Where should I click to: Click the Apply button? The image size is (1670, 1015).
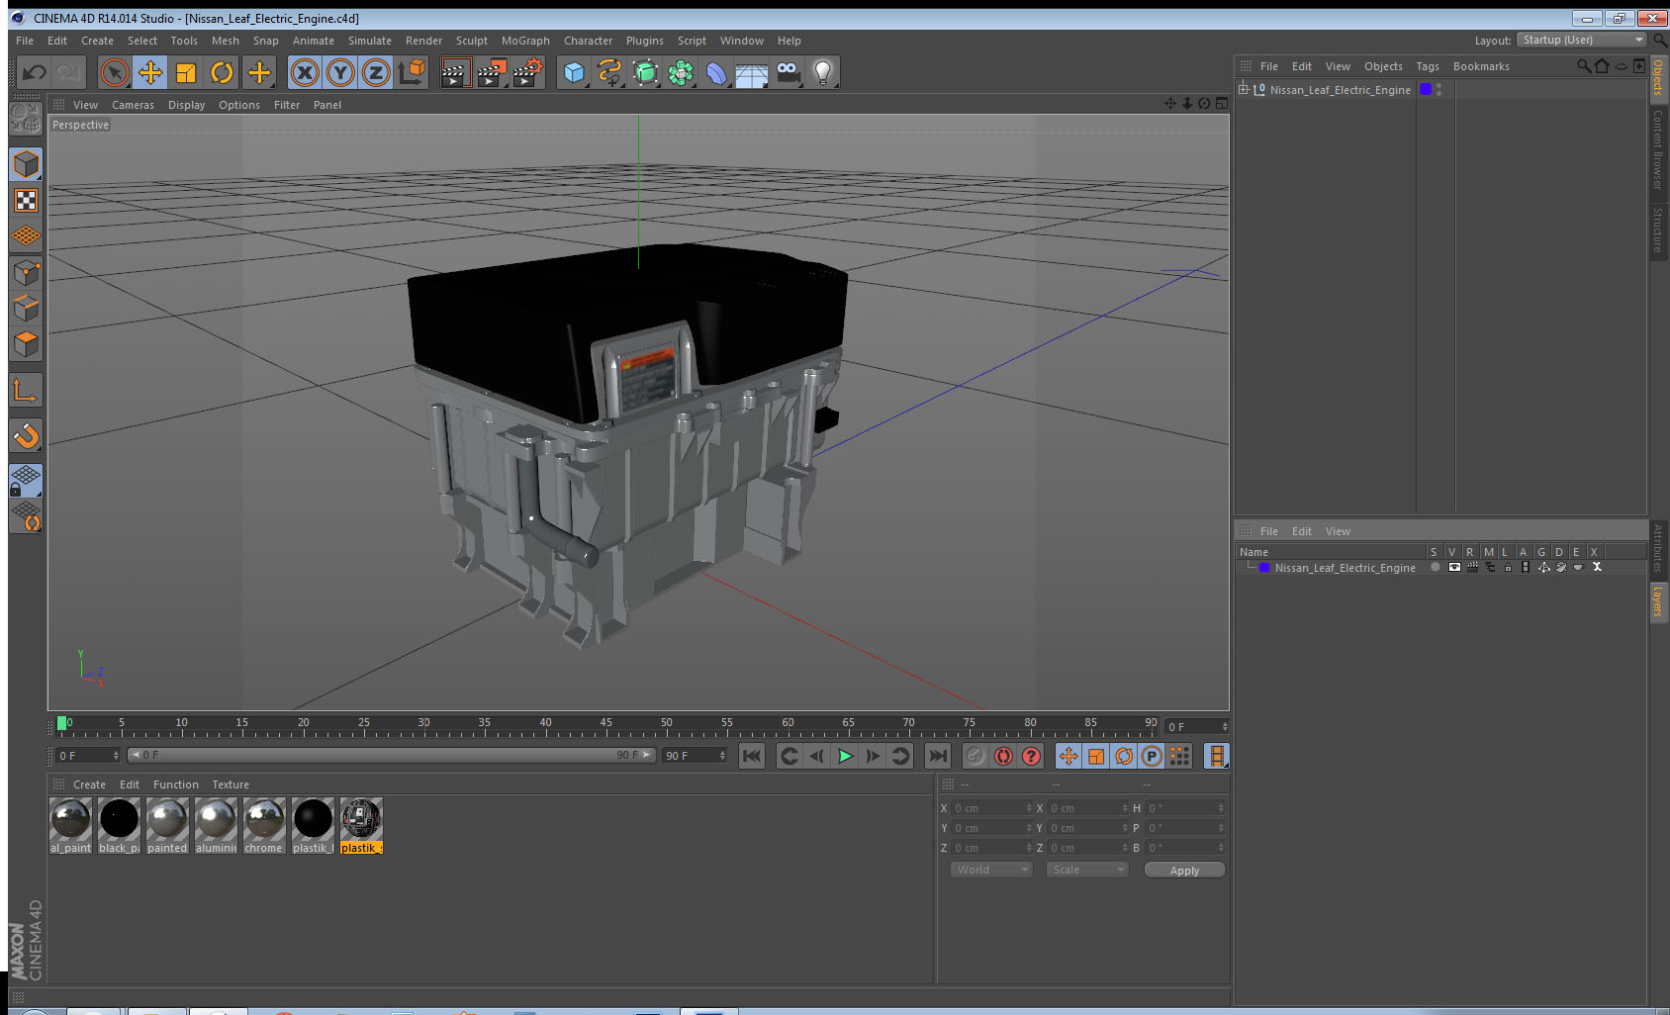click(1184, 870)
